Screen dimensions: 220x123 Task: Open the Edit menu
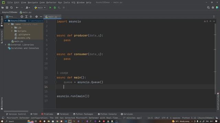point(16,2)
